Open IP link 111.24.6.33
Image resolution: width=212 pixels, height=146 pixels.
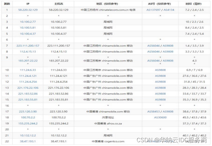coord(28,70)
